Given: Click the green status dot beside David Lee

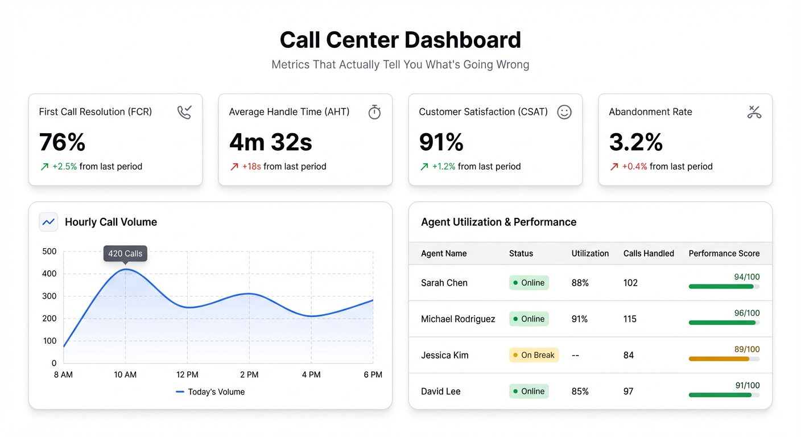Looking at the screenshot, I should 517,391.
